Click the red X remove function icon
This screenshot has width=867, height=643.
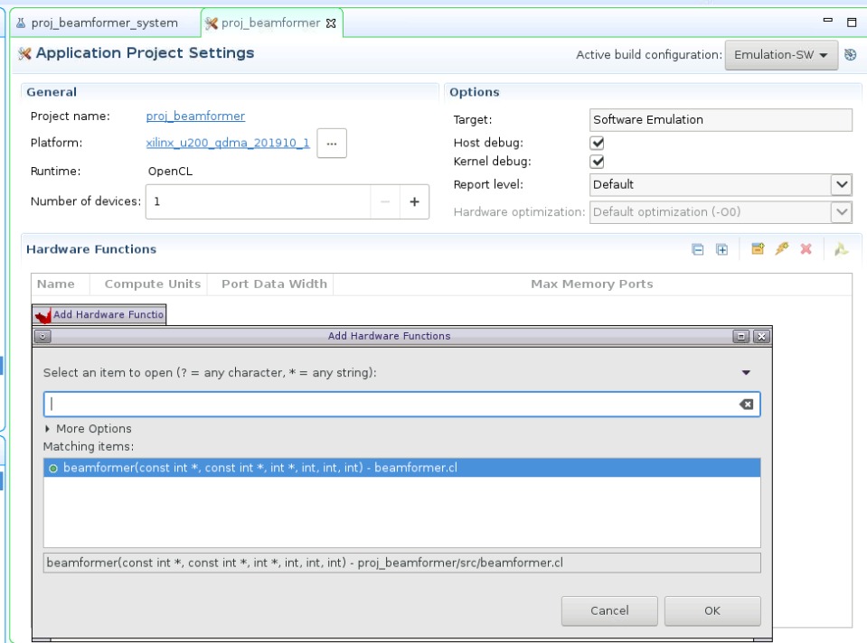point(806,249)
